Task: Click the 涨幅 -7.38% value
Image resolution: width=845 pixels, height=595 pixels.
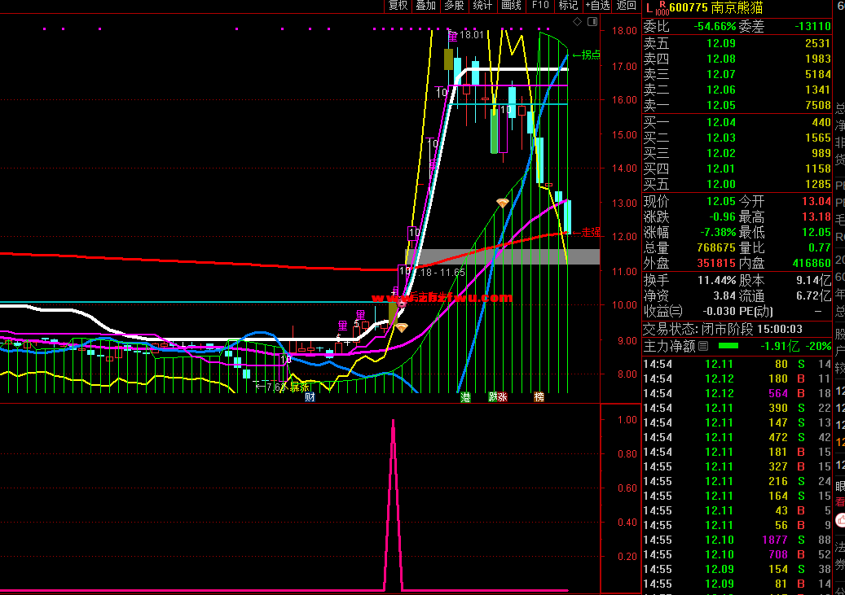Action: (717, 233)
